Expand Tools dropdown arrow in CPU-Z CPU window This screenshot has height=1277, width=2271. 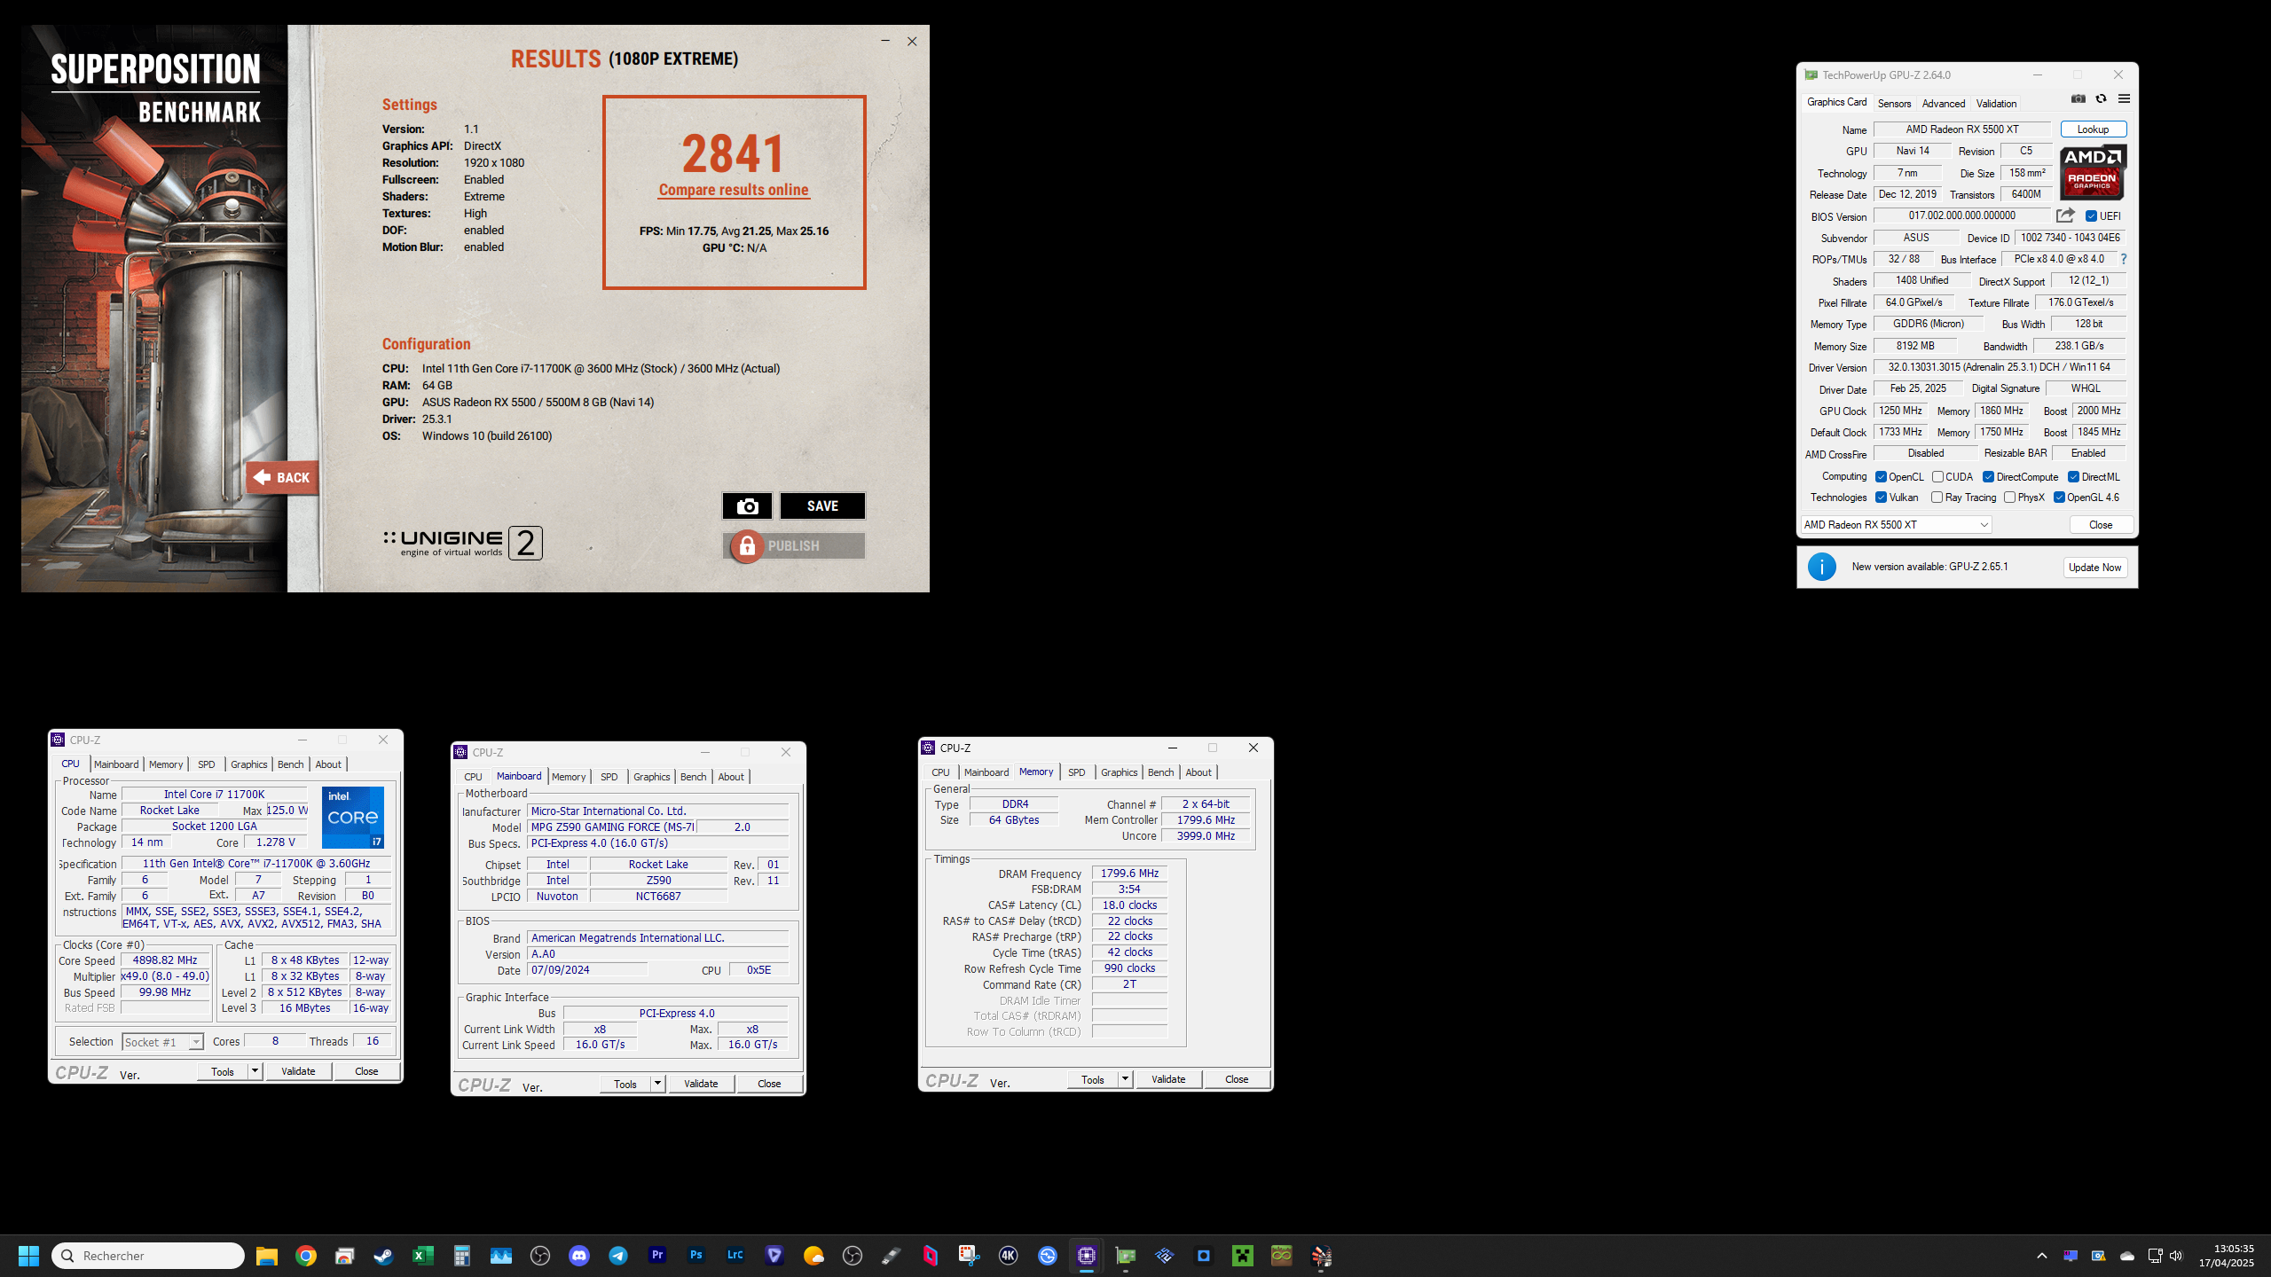(x=255, y=1071)
